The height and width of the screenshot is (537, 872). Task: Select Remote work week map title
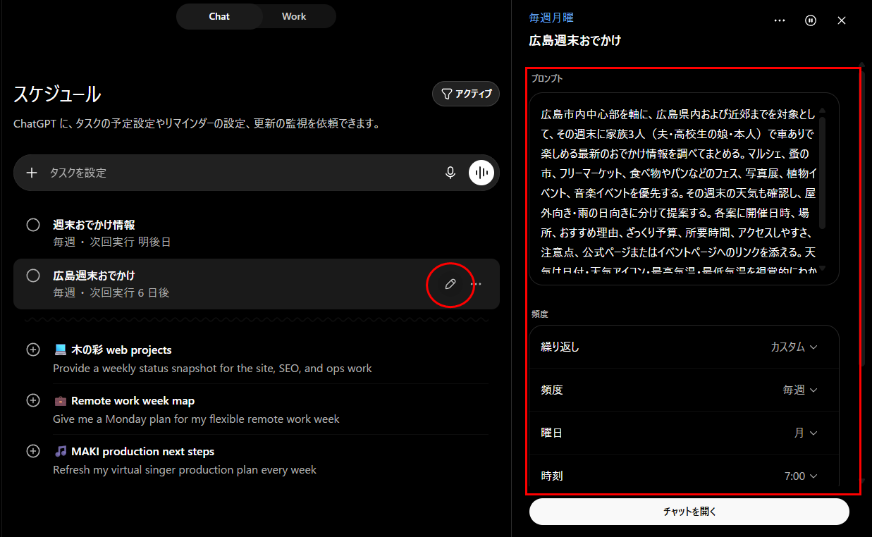pos(133,400)
